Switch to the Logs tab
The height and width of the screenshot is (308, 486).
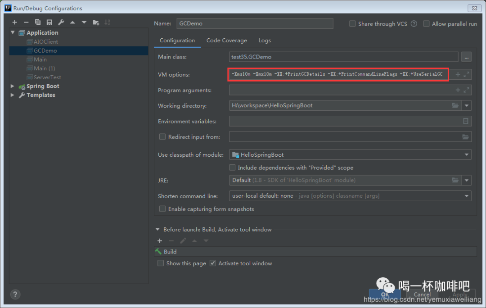[265, 41]
